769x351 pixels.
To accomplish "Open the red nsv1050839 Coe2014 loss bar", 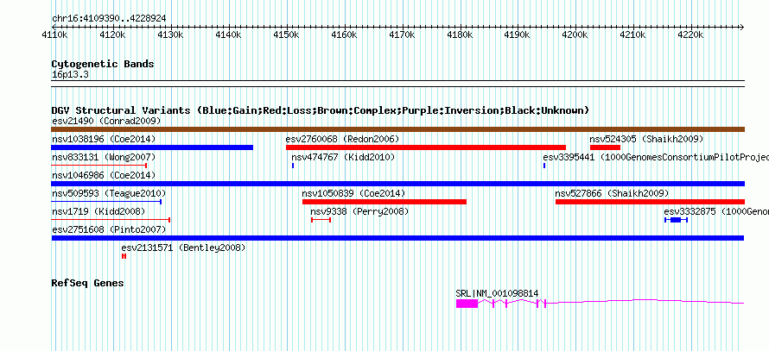I will (384, 202).
